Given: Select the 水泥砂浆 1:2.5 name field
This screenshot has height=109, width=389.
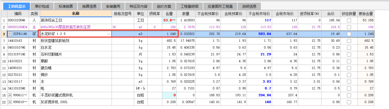Looking at the screenshot, I should point(76,34).
